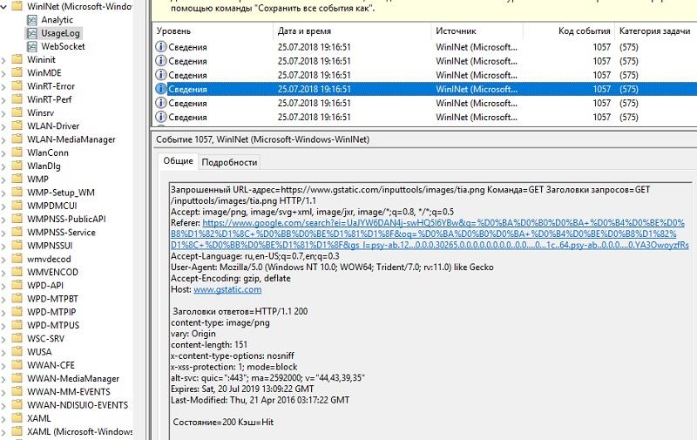Select the UsageLog log entry
Image resolution: width=697 pixels, height=440 pixels.
60,33
